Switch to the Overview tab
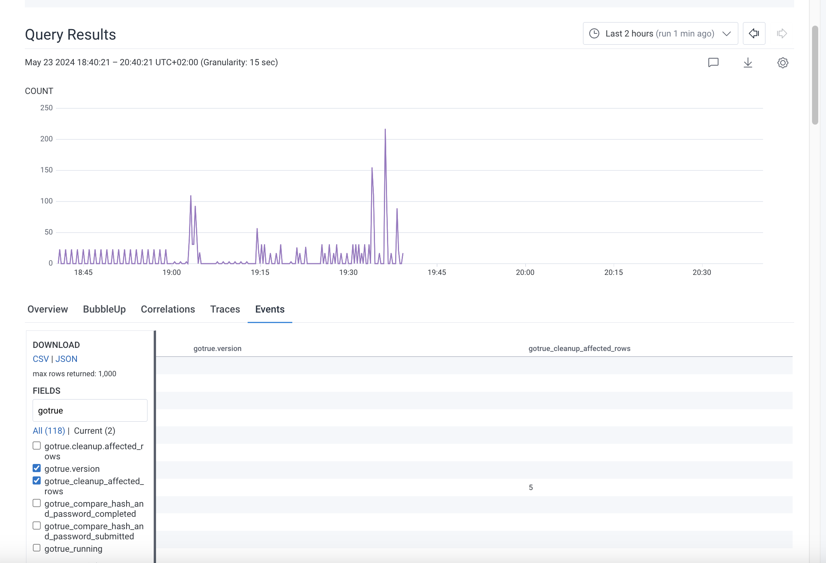 [x=47, y=309]
